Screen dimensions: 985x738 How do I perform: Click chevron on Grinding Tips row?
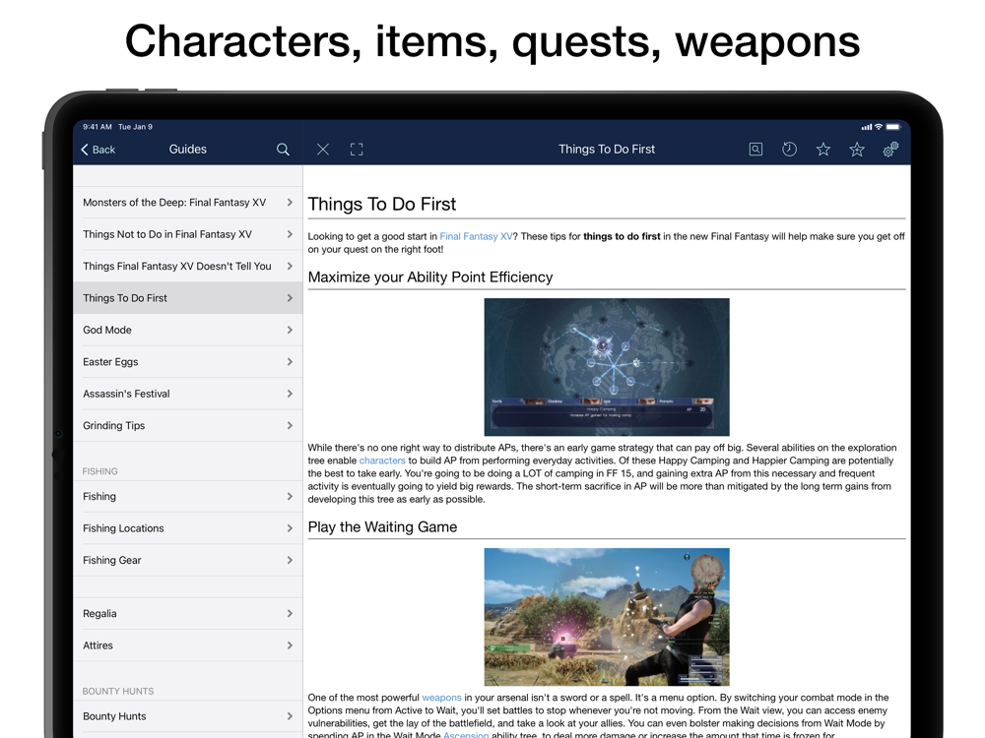290,425
